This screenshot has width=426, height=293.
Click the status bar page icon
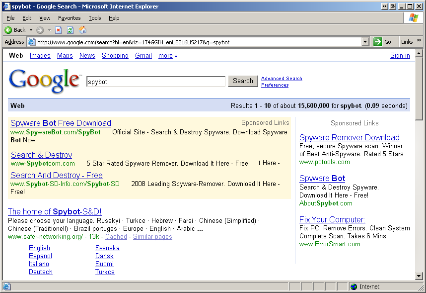6,287
